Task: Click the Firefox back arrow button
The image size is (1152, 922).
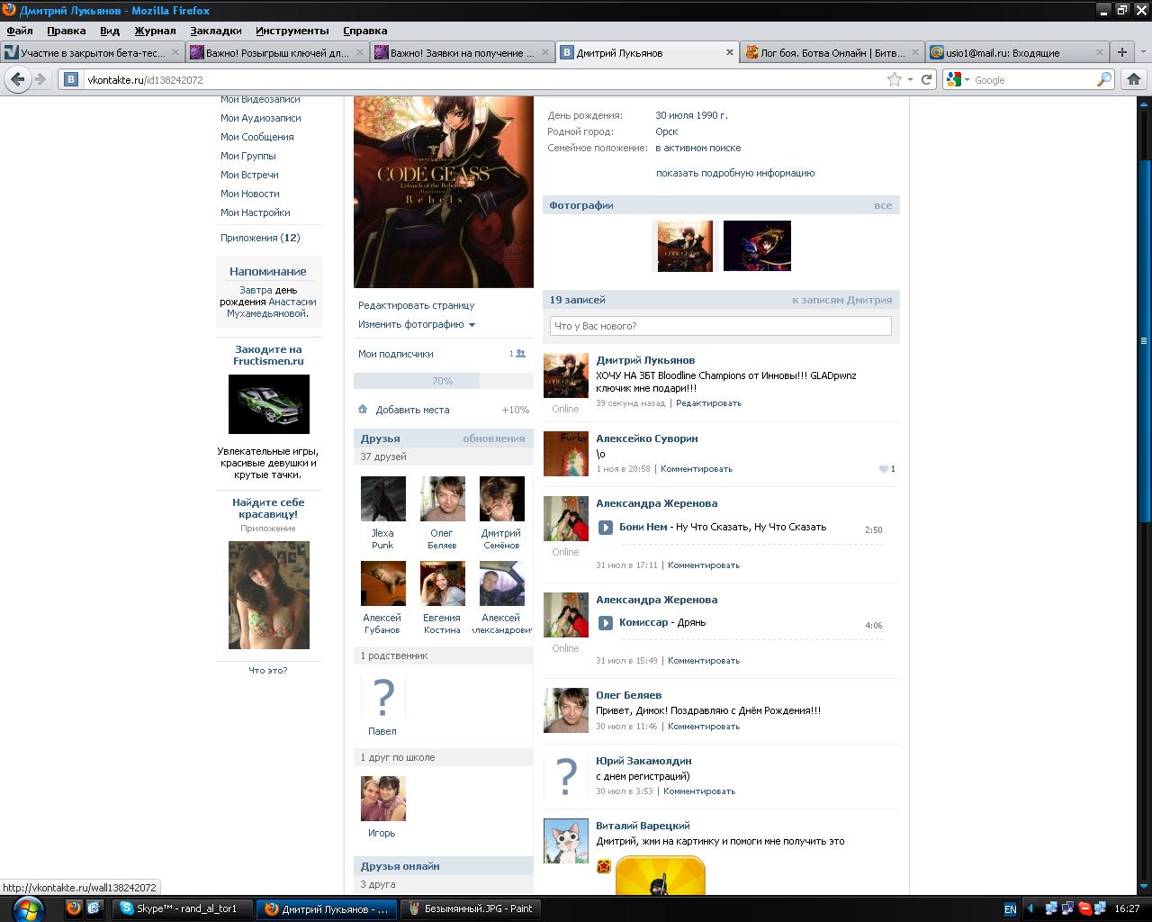Action: click(x=17, y=79)
